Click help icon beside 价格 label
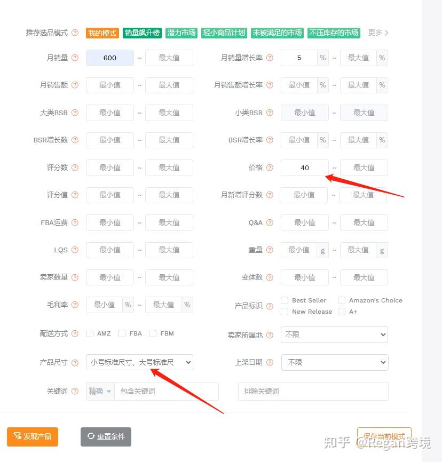 coord(270,168)
